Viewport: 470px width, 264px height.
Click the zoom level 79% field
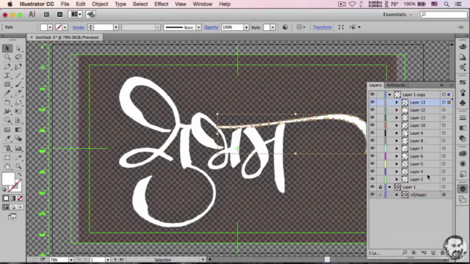click(59, 260)
